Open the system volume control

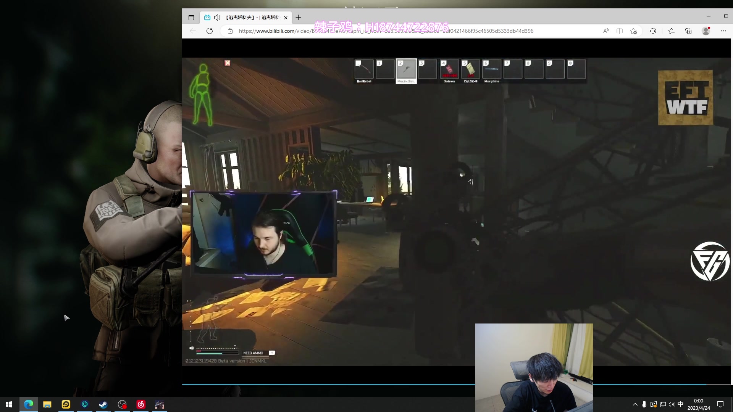[x=672, y=404]
